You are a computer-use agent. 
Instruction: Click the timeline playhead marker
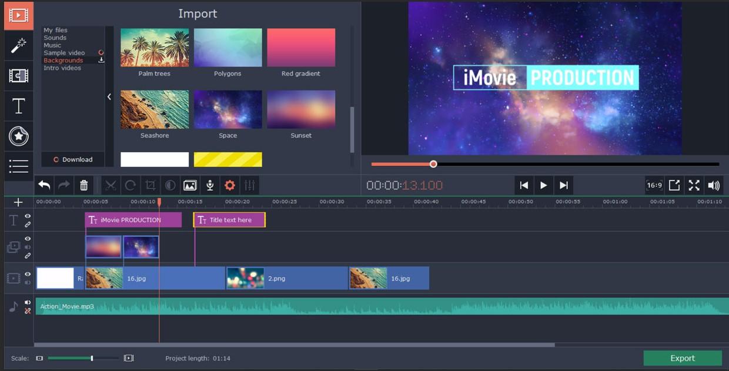159,202
